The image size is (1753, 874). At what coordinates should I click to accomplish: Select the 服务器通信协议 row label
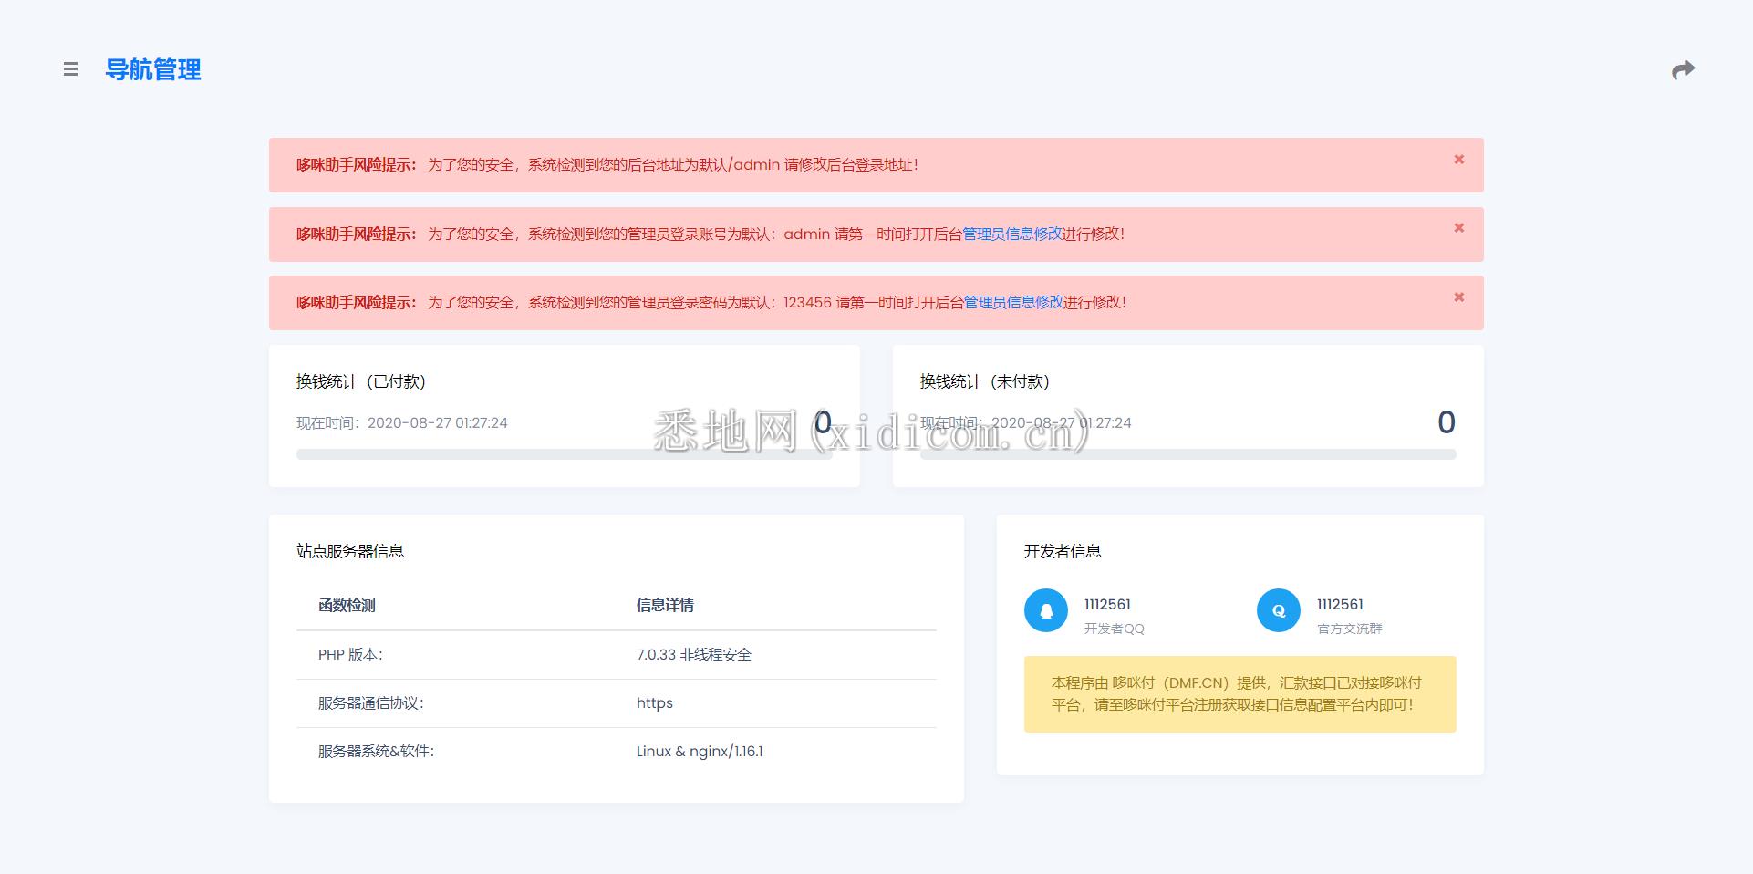371,702
